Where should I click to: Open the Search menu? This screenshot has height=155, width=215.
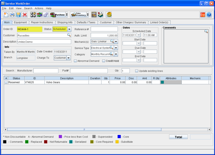pos(28,8)
